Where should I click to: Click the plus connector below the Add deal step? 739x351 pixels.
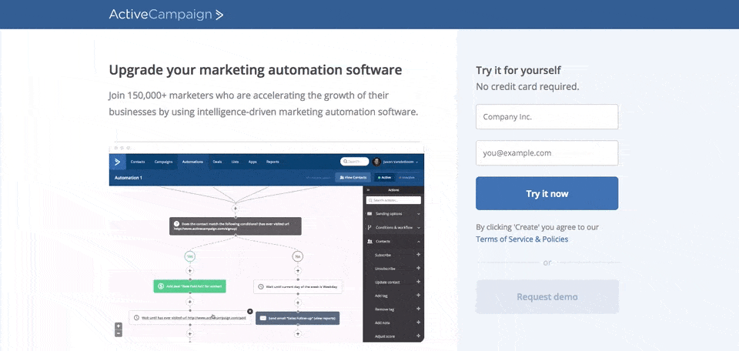[x=190, y=302]
